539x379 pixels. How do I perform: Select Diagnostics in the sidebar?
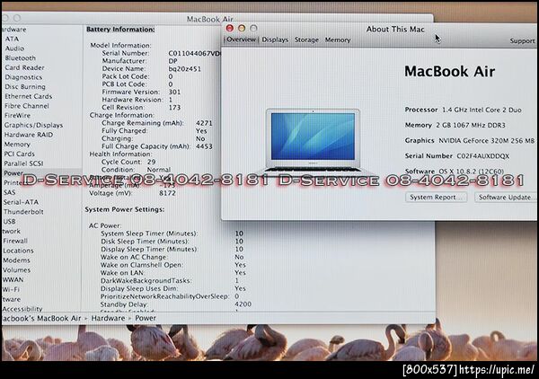pyautogui.click(x=23, y=77)
